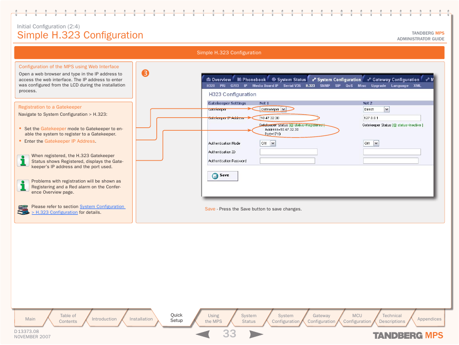Image resolution: width=459 pixels, height=345 pixels.
Task: Open the G703 submenu item
Action: pyautogui.click(x=235, y=86)
